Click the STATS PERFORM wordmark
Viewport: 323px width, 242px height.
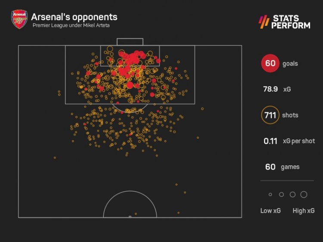tap(291, 22)
